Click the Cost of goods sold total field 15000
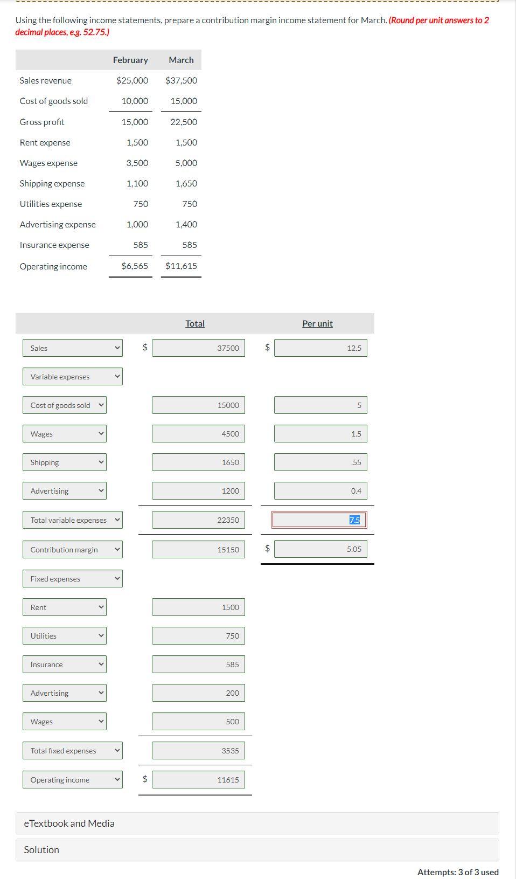Viewport: 516px width, 879px height. [198, 405]
